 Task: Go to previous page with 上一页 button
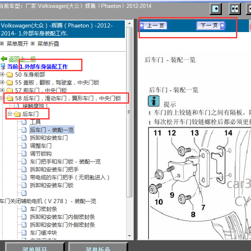click(x=154, y=25)
